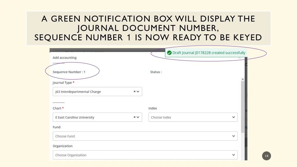The height and width of the screenshot is (167, 297).
Task: Click the scrollbar's up arrow icon
Action: click(243, 79)
